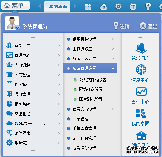Click the 注销 logout button
162x157 pixels.
pyautogui.click(x=122, y=26)
